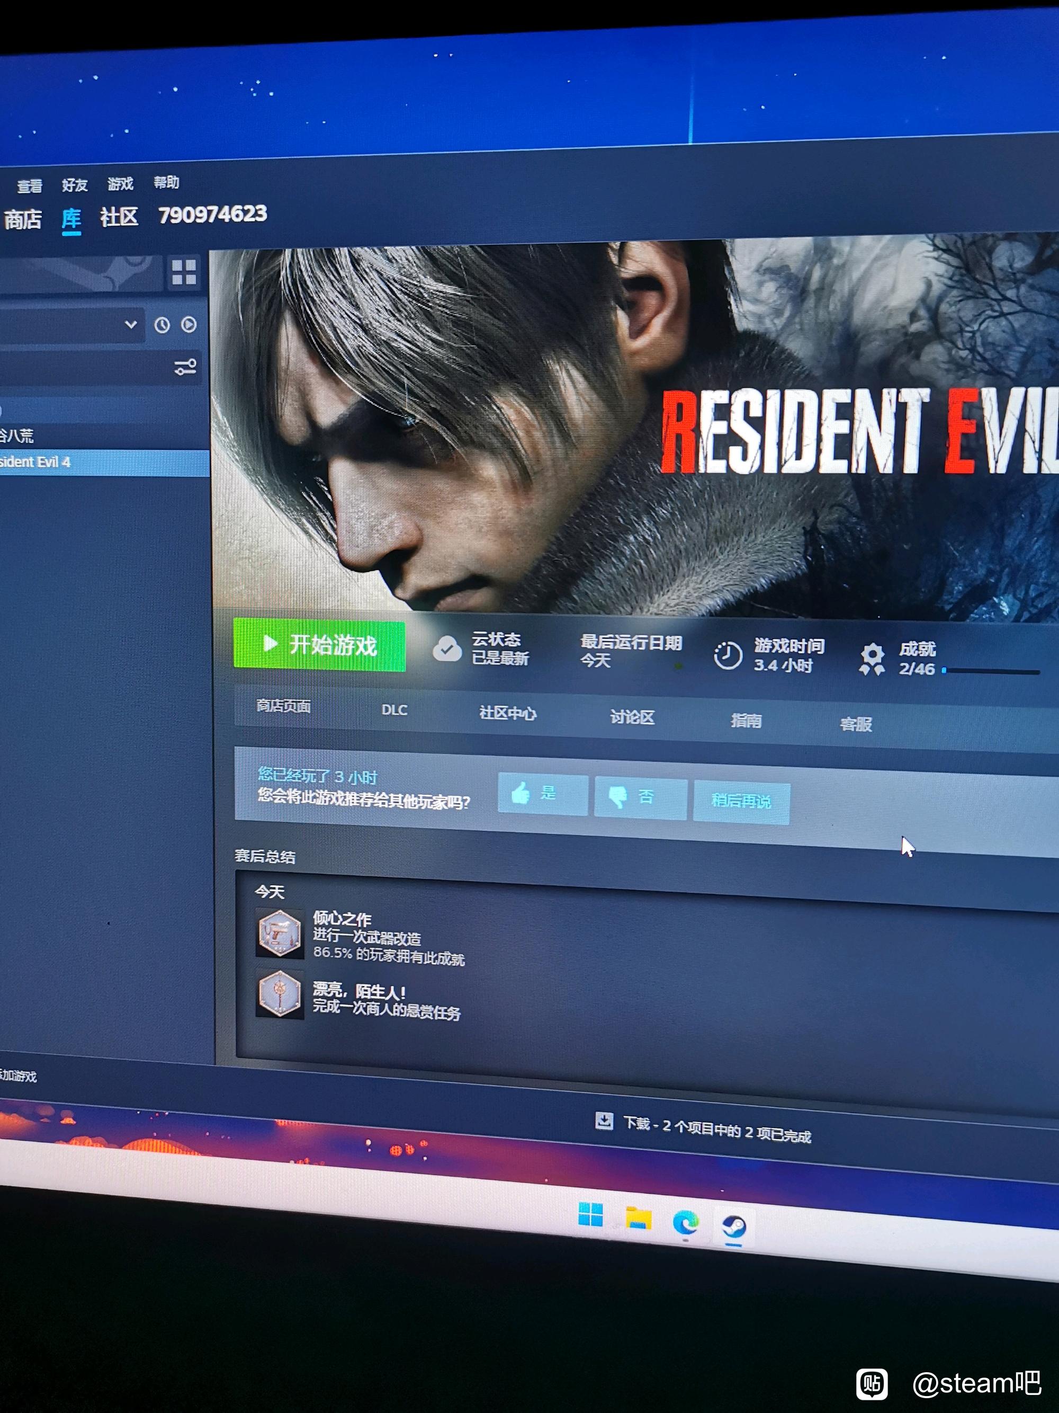Open the 游戏 games menu
The image size is (1059, 1413).
(121, 183)
